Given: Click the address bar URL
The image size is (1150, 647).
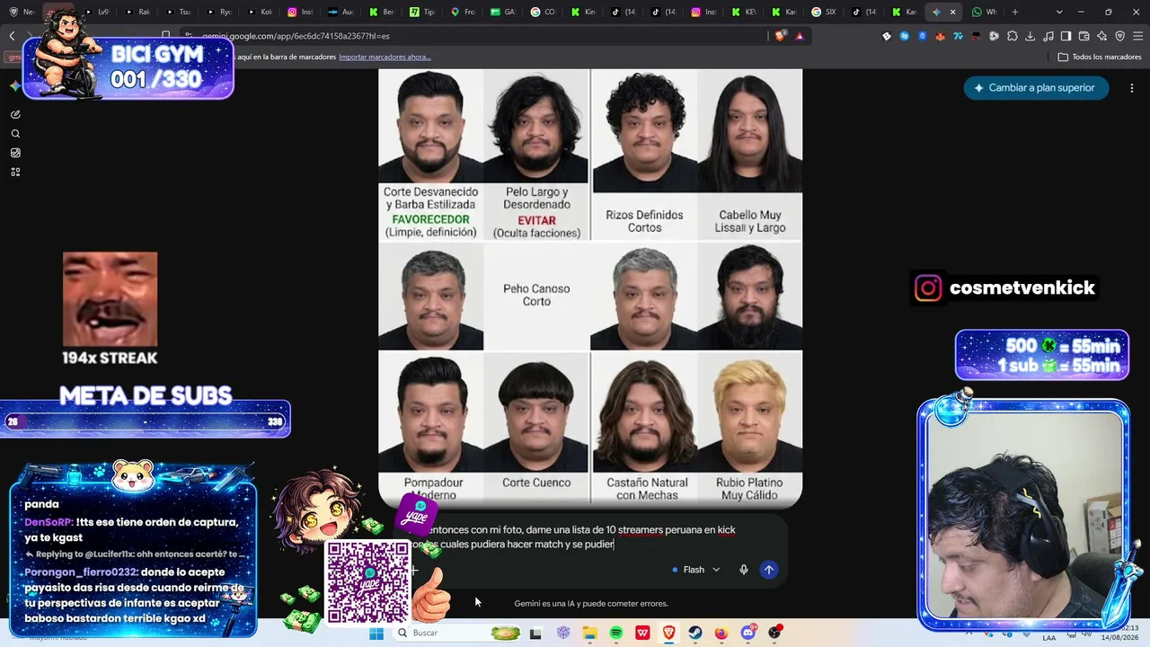Looking at the screenshot, I should coord(296,36).
